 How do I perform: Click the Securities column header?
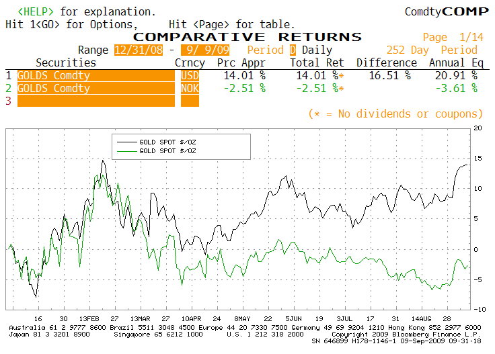click(66, 62)
